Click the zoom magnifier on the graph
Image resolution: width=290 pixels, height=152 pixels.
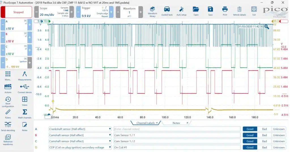click(266, 27)
